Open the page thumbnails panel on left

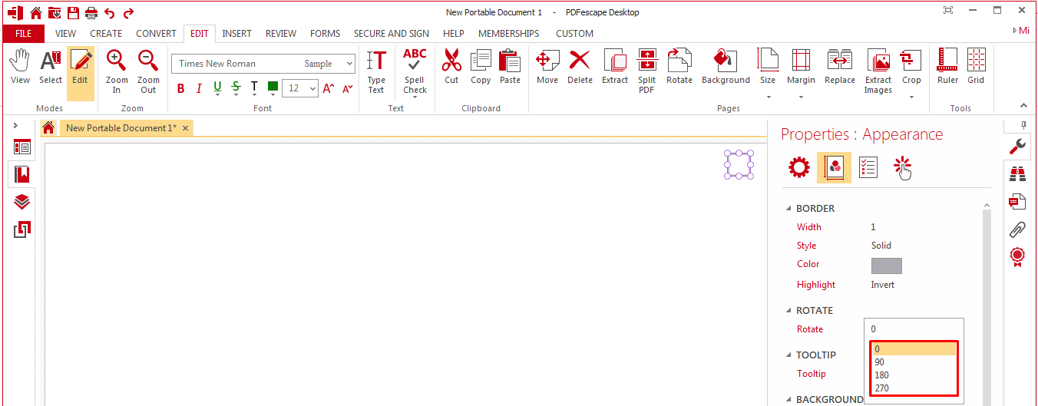click(22, 147)
